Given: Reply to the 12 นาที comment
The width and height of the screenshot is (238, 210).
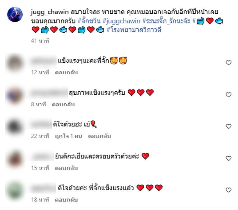Looking at the screenshot, I should coord(66,73).
